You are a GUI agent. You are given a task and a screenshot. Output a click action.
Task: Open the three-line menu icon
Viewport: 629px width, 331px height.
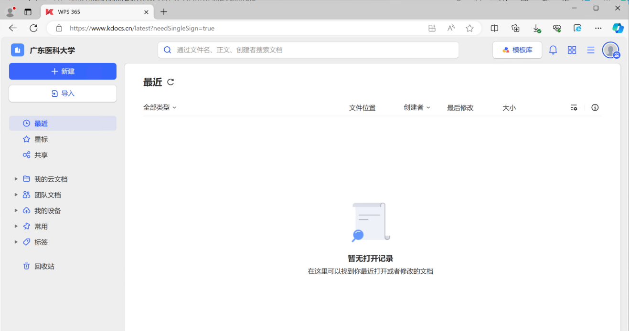[591, 50]
